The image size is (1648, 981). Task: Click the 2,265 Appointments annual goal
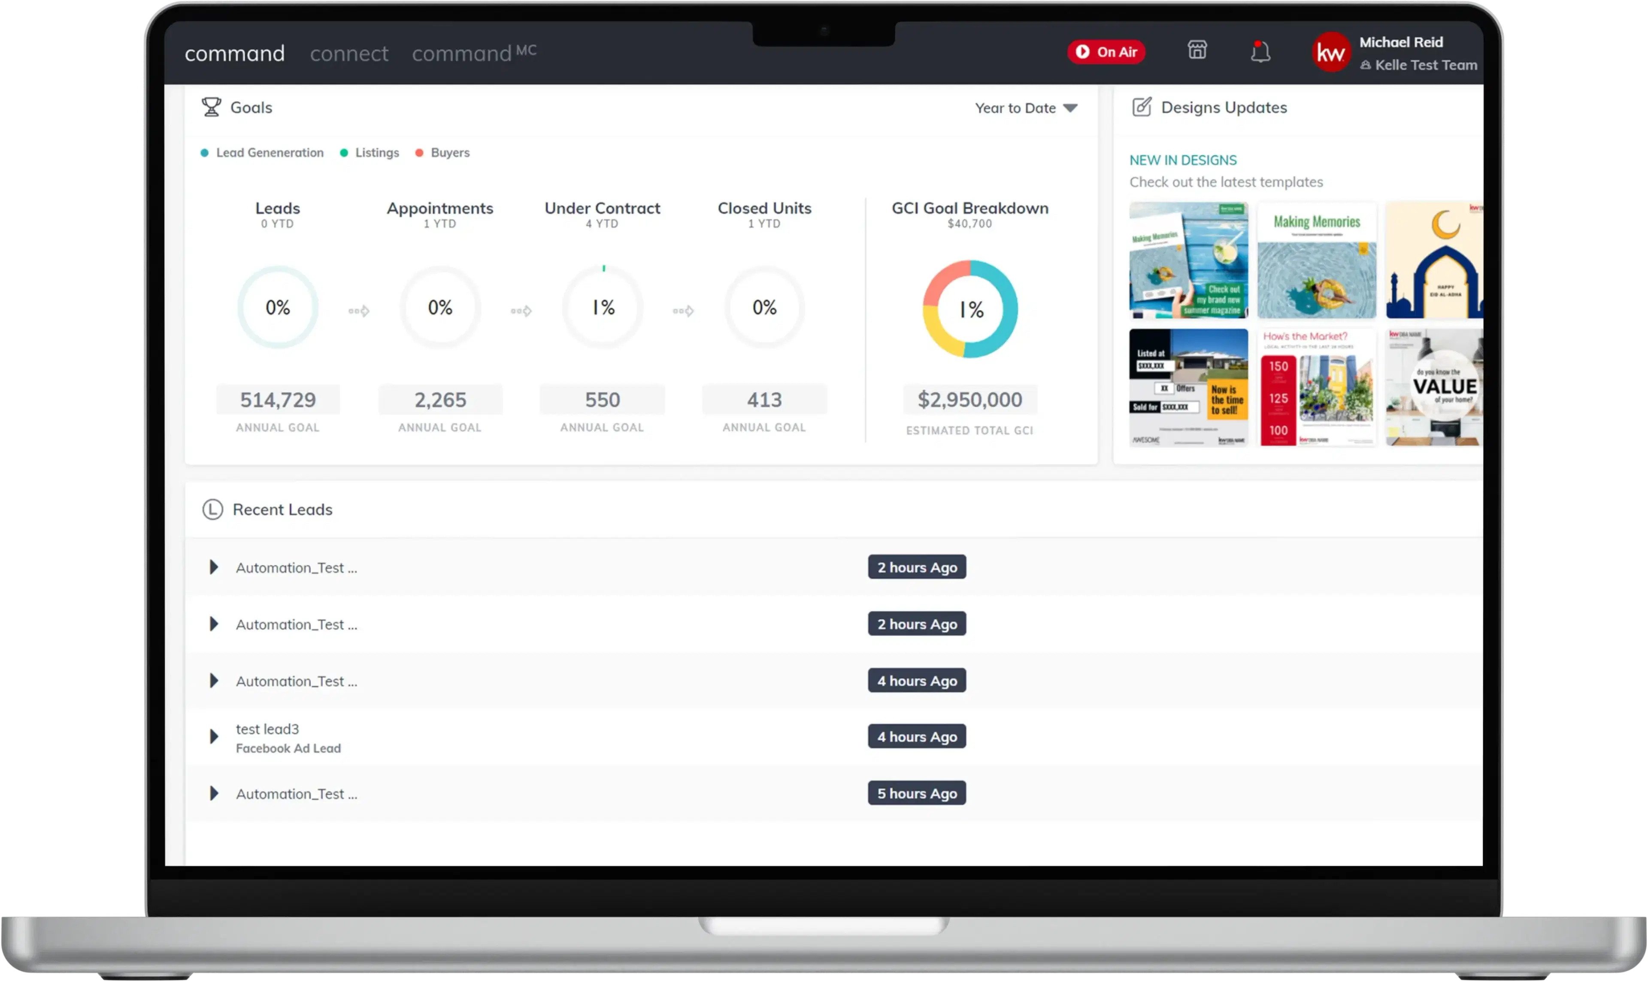(440, 400)
